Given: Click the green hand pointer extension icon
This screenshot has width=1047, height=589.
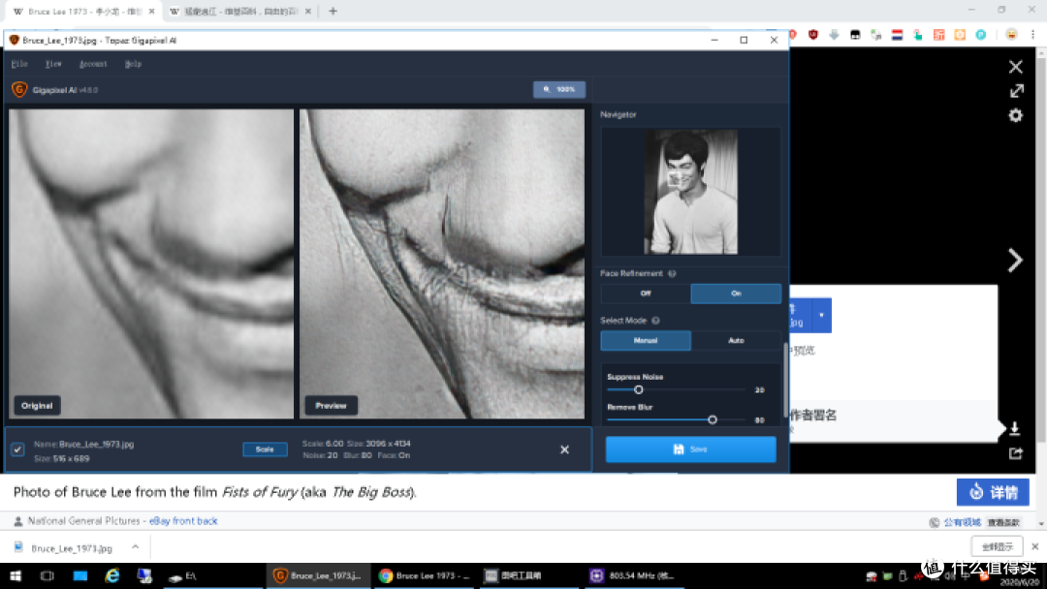Looking at the screenshot, I should coord(918,35).
